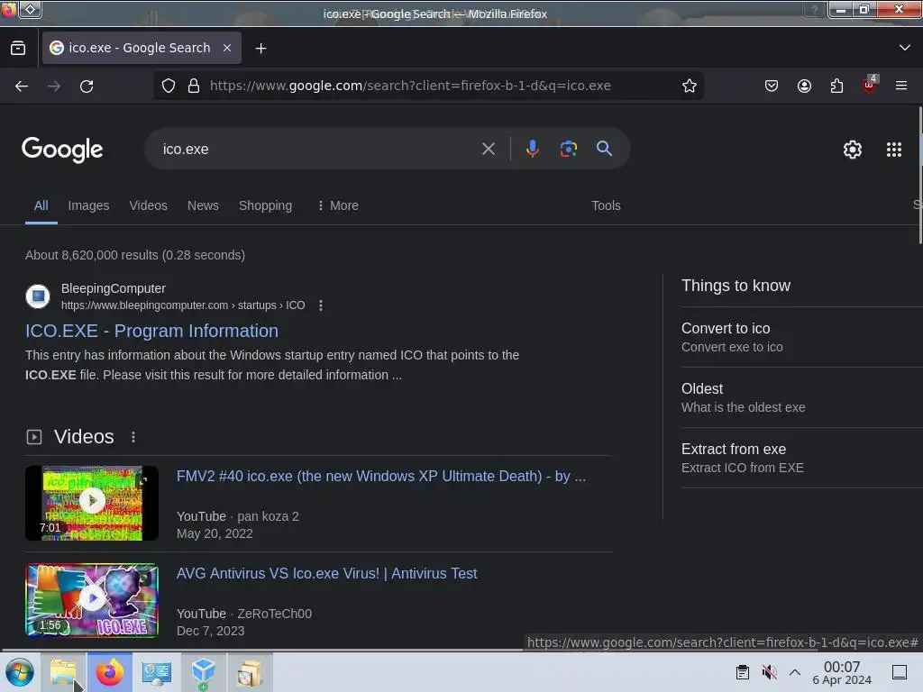This screenshot has height=692, width=923.
Task: Open file manager from taskbar
Action: [x=64, y=672]
